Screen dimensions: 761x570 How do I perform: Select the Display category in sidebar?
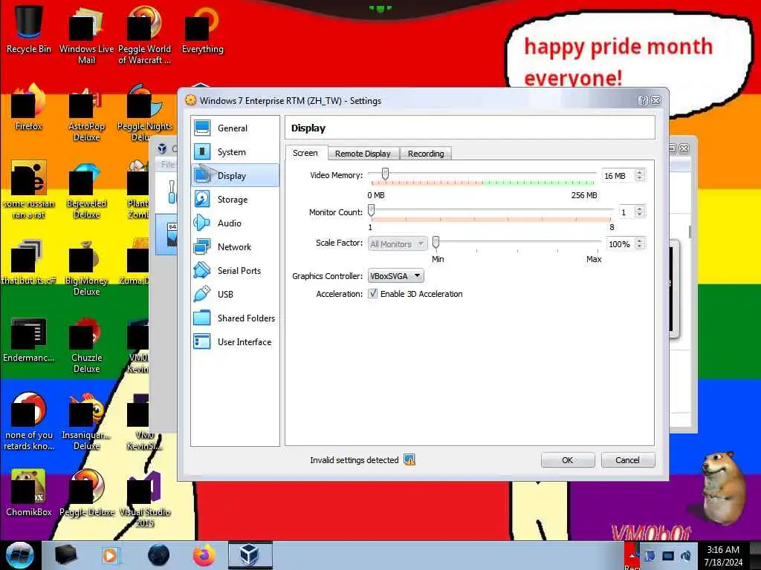[x=235, y=175]
